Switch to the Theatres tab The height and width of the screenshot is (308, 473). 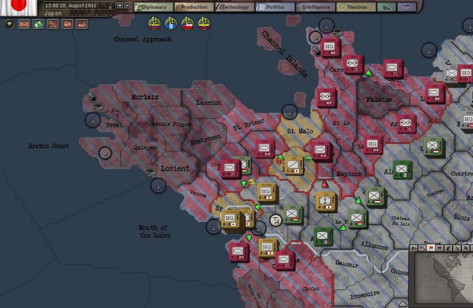pyautogui.click(x=356, y=7)
